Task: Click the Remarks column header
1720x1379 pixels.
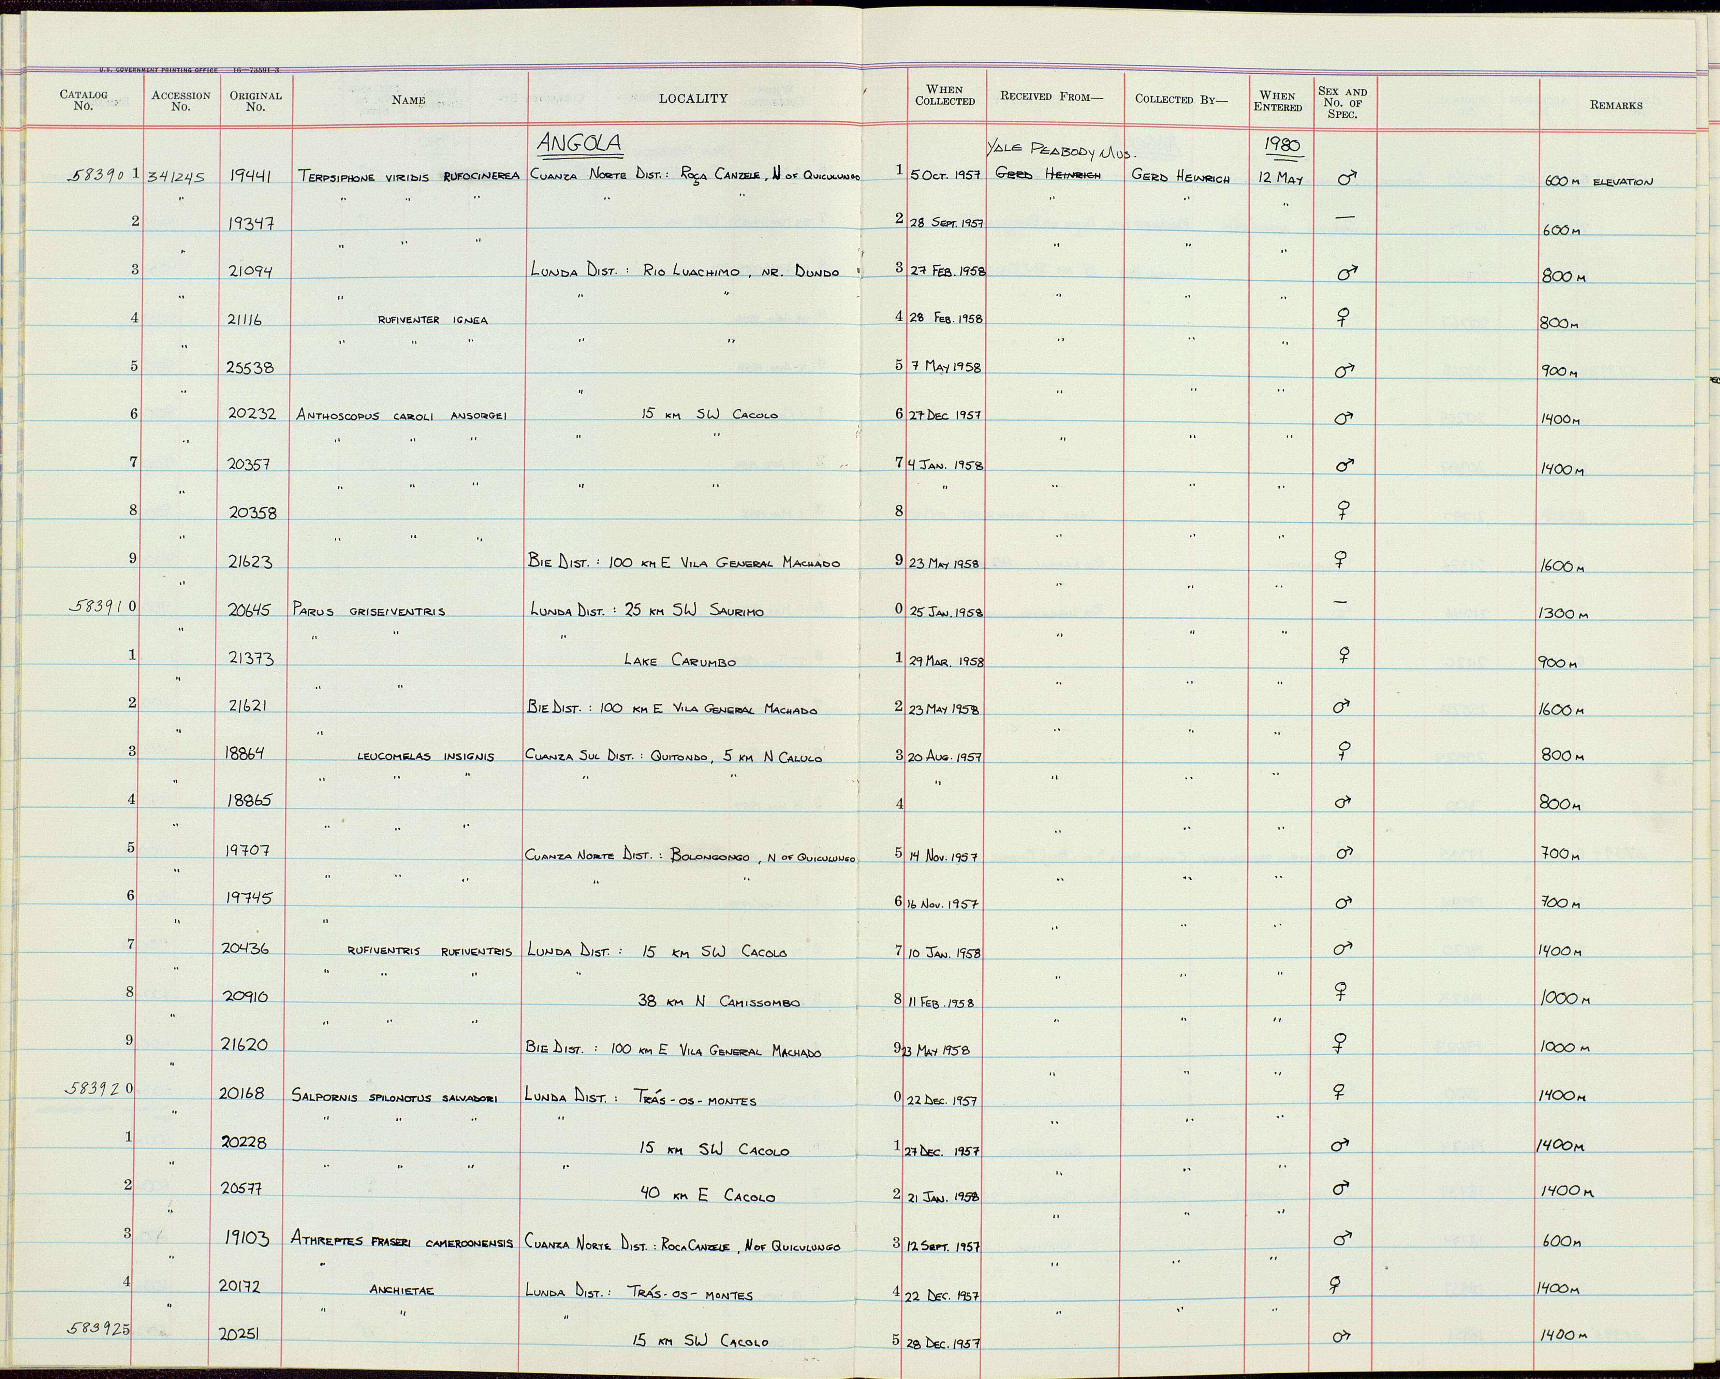Action: click(x=1616, y=105)
